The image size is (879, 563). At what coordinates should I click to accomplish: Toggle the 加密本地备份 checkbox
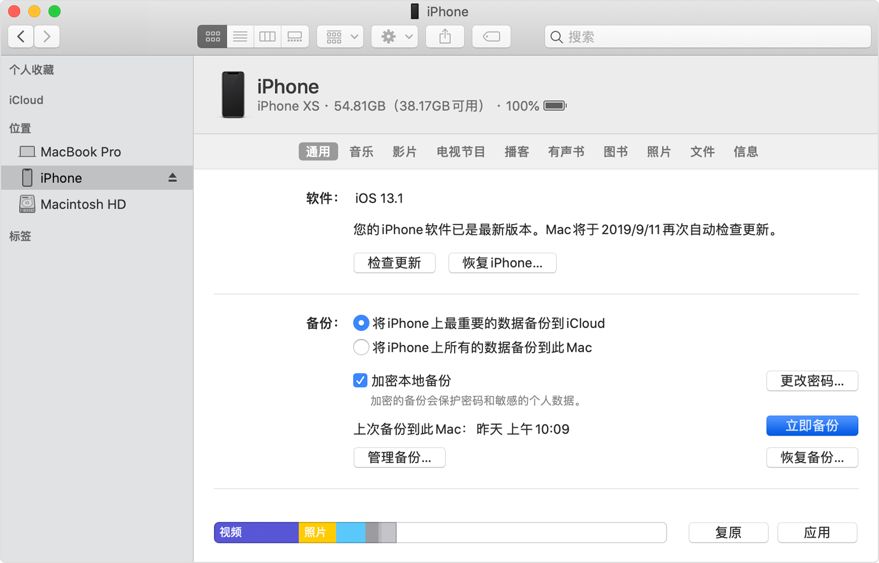pos(361,381)
